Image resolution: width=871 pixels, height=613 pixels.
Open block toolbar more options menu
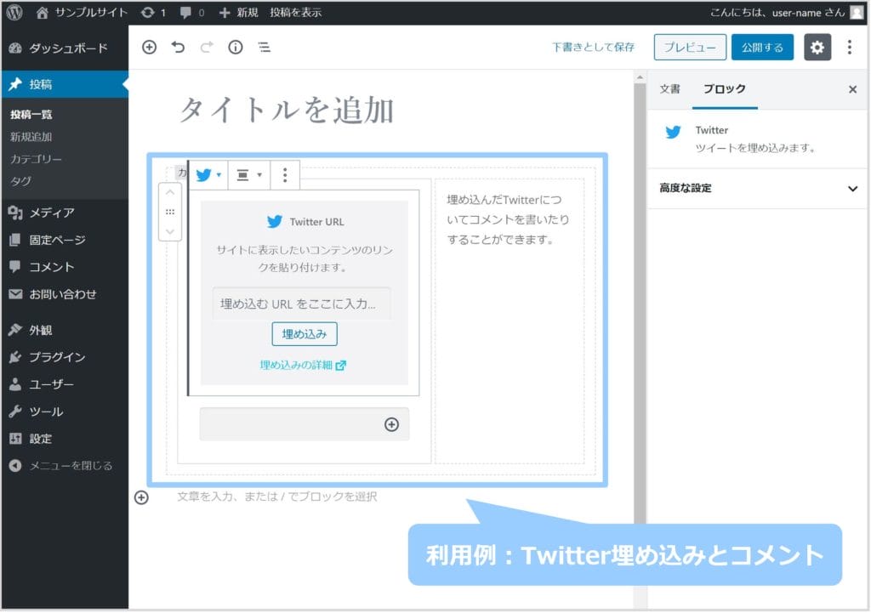tap(285, 175)
